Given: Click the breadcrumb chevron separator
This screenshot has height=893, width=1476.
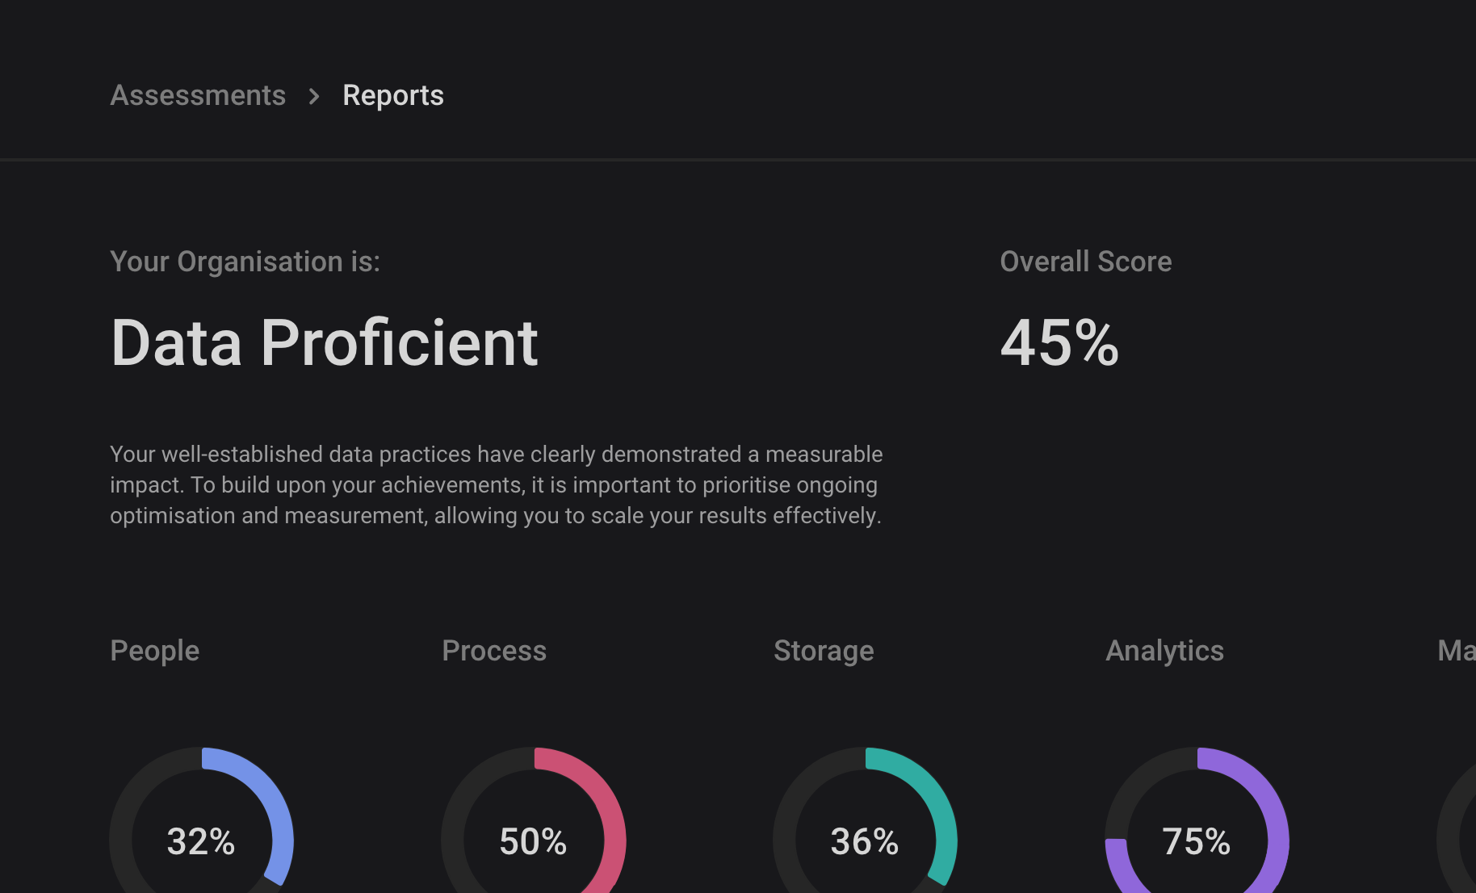Looking at the screenshot, I should [314, 96].
